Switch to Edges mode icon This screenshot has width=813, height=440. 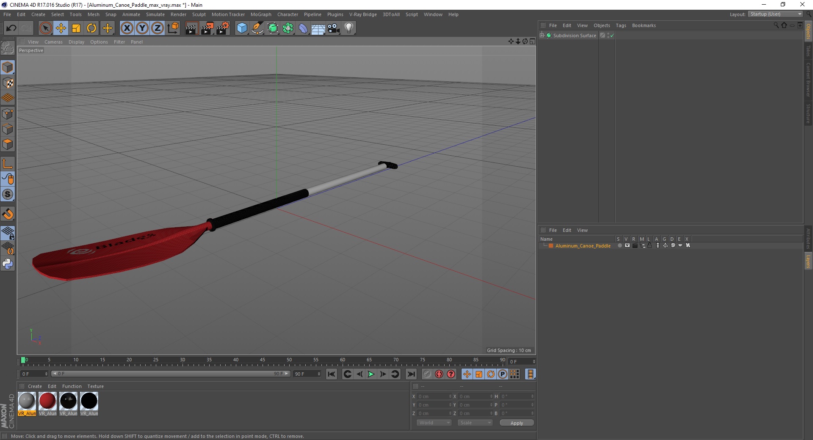[x=8, y=129]
